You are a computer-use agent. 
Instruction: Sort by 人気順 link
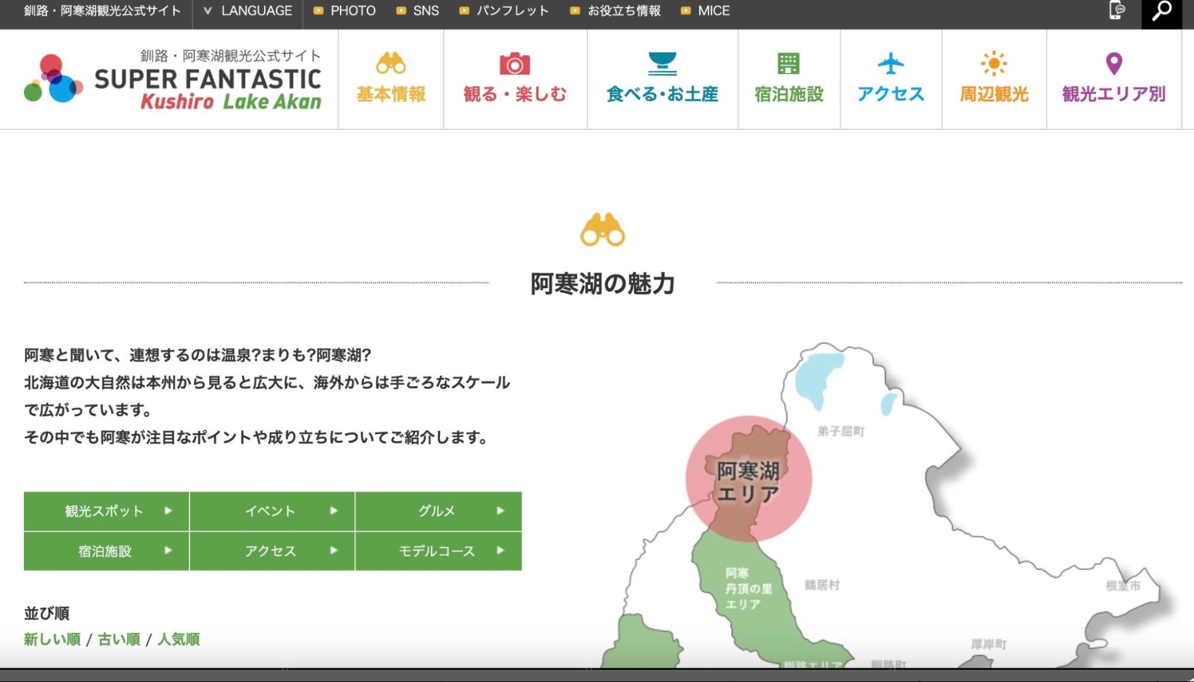(x=178, y=639)
